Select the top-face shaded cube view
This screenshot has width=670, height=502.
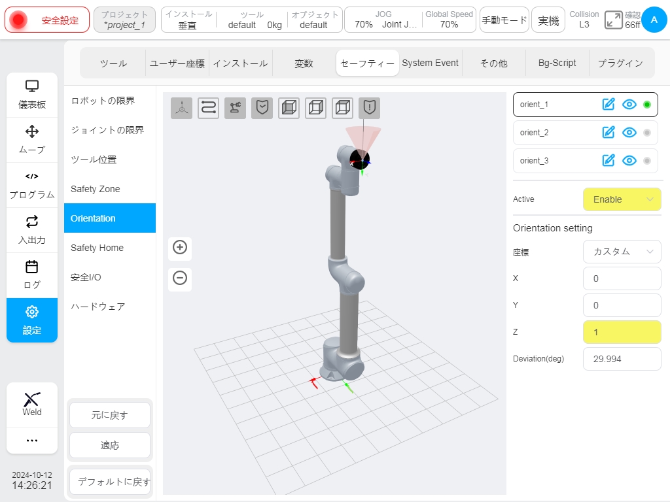[x=343, y=108]
